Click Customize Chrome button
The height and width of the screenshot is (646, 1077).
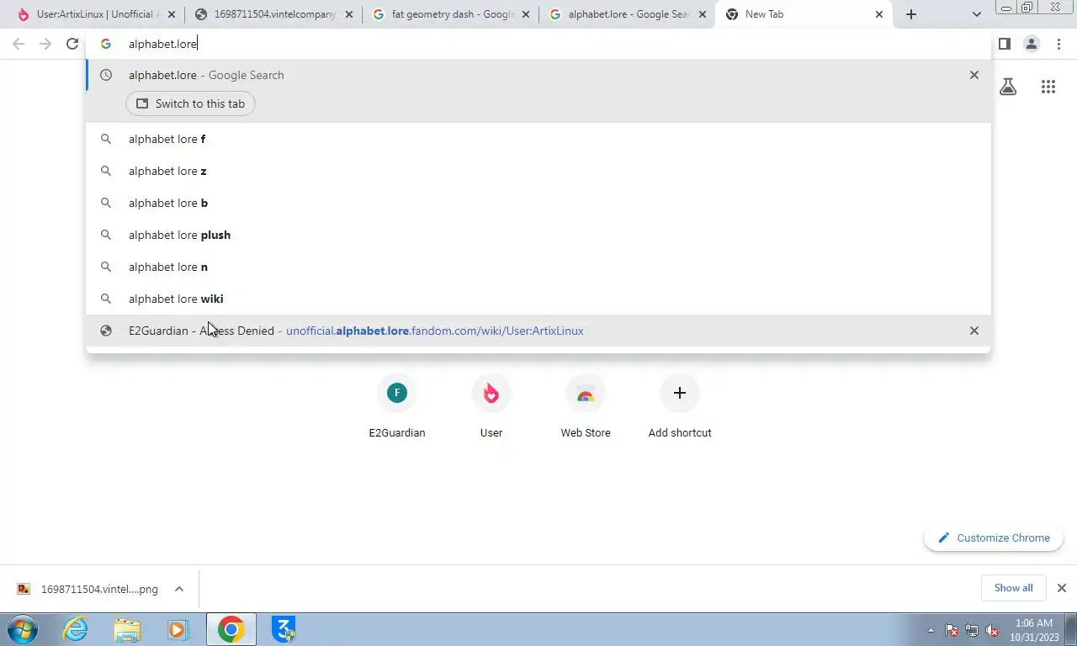click(x=994, y=537)
